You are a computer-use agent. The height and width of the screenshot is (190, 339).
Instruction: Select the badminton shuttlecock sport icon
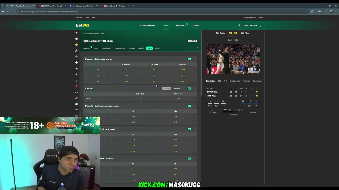click(77, 51)
